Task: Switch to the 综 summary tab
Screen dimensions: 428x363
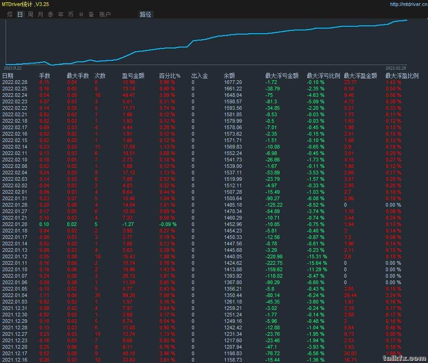Action: pyautogui.click(x=10, y=14)
